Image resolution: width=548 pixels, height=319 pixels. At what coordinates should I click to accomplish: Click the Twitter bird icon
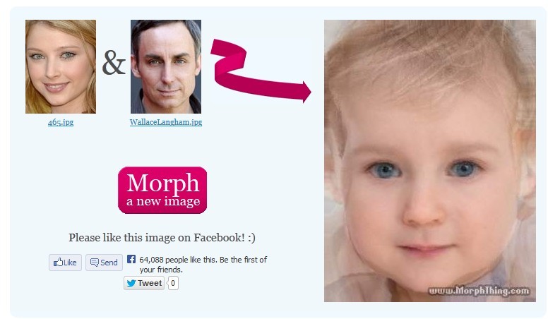(131, 283)
